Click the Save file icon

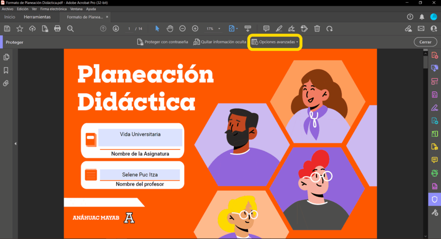pos(7,28)
